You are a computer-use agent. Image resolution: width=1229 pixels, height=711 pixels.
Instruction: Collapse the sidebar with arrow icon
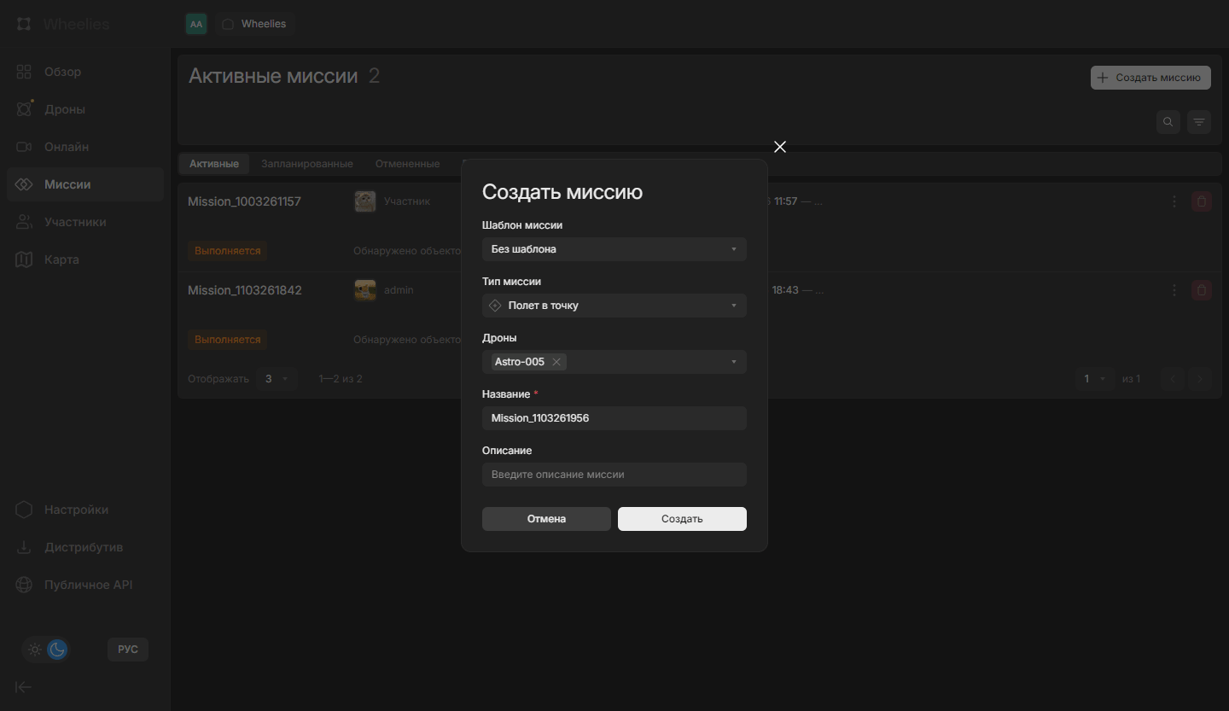pos(24,687)
